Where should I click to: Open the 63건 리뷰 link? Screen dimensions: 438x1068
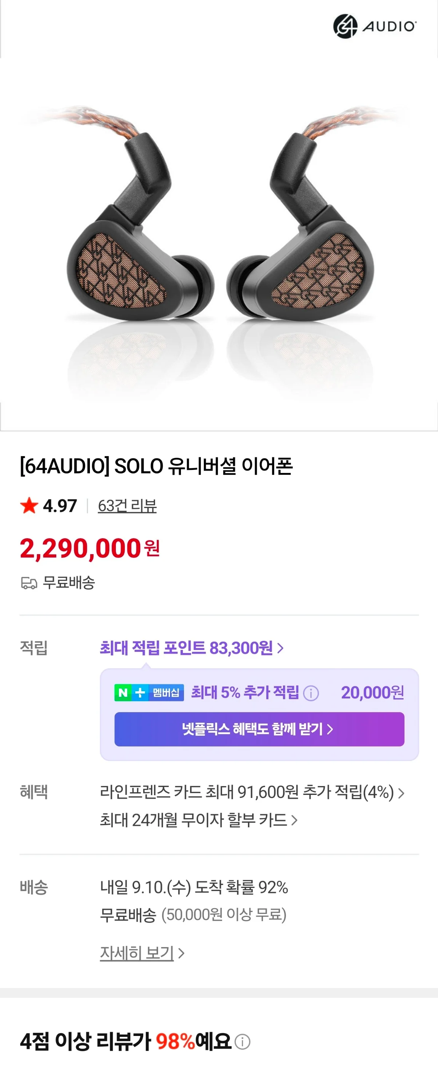pos(127,505)
